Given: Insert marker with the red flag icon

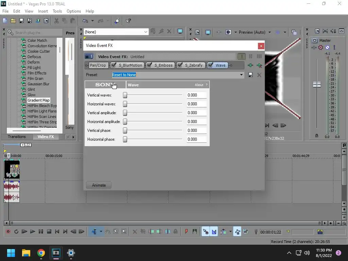Looking at the screenshot, I should tap(186, 231).
